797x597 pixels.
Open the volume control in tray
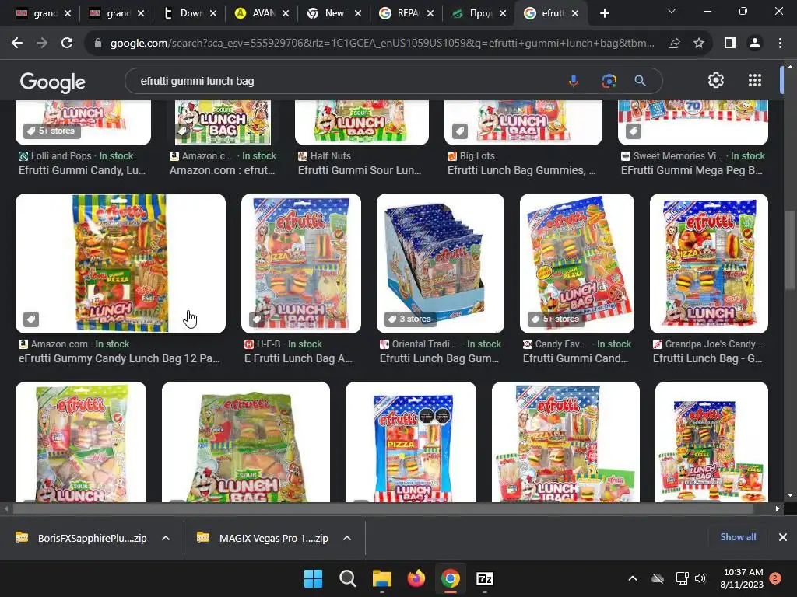(701, 578)
